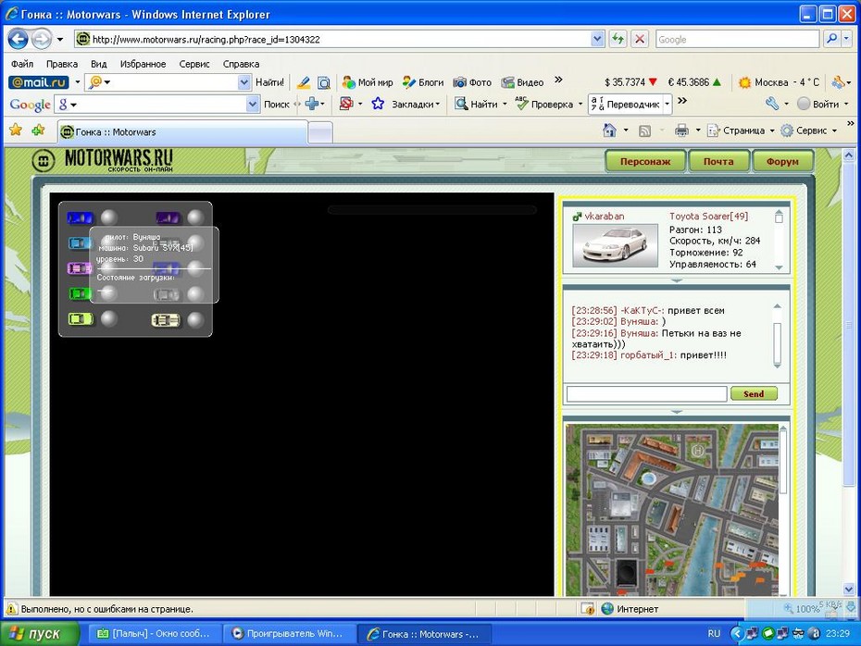This screenshot has width=861, height=646.
Task: Open the Сервис menu in the menu bar
Action: (x=194, y=64)
